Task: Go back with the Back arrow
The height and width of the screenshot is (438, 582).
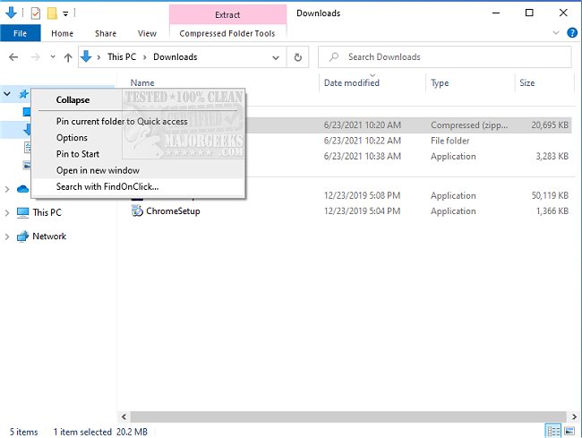Action: (13, 57)
